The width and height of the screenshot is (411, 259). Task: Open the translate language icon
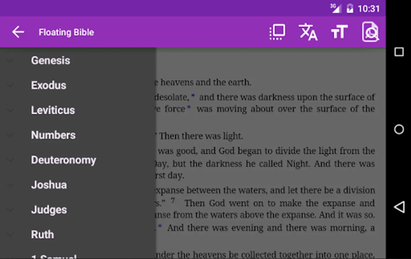click(x=308, y=32)
